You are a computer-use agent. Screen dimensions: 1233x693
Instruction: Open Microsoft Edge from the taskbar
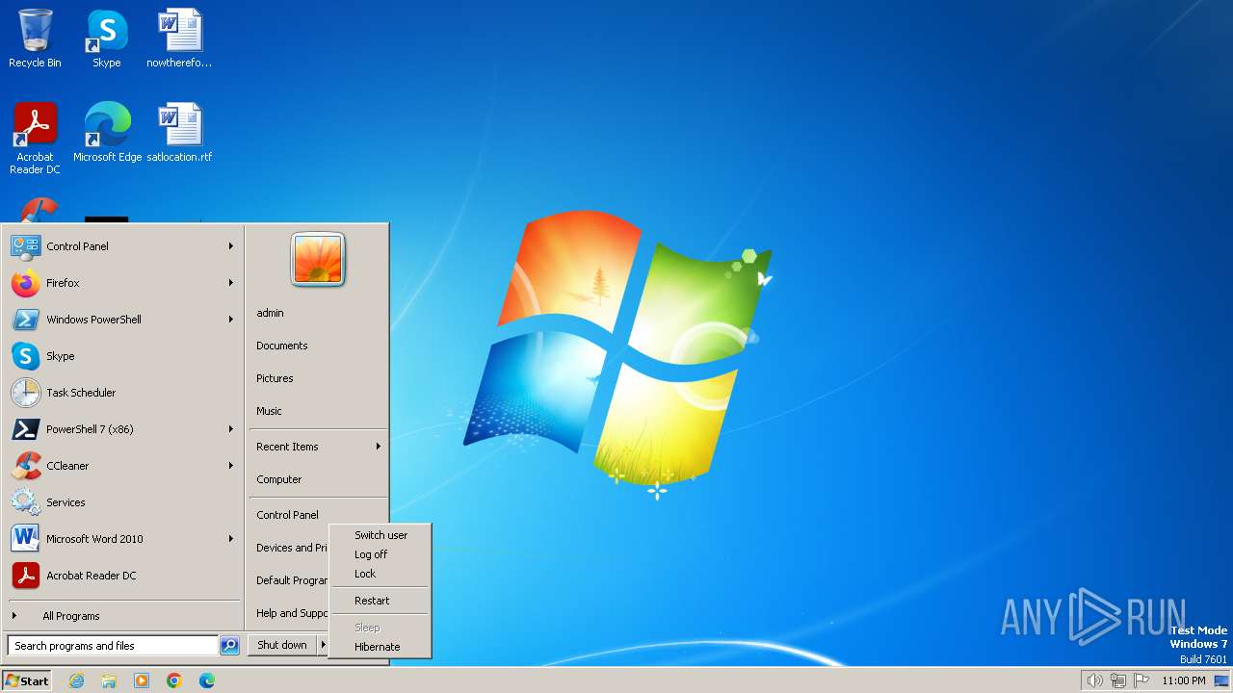click(207, 680)
